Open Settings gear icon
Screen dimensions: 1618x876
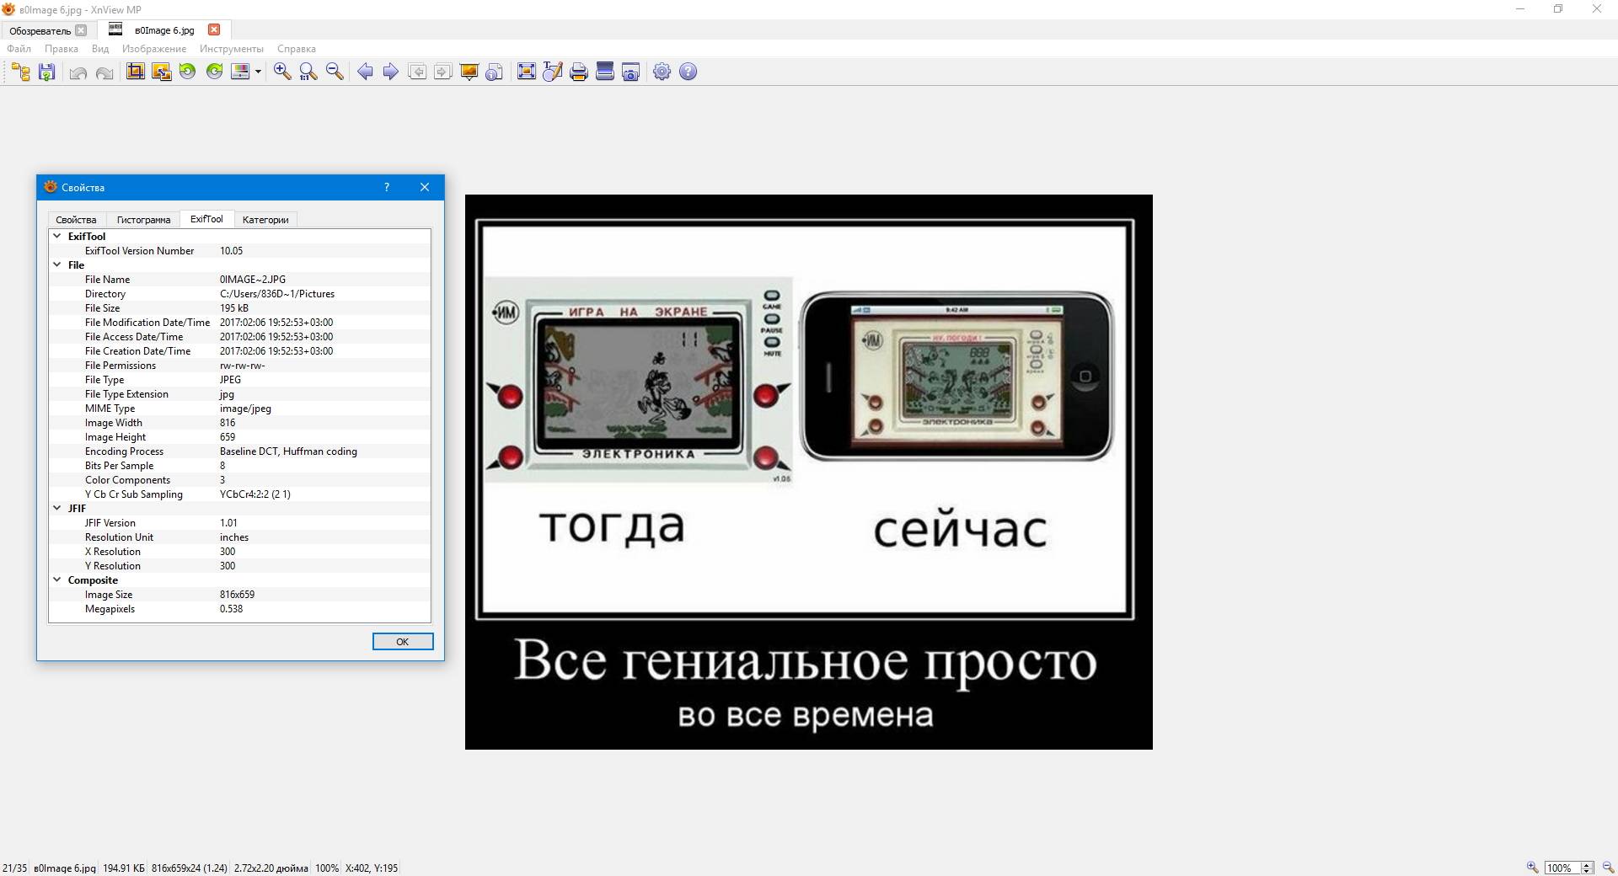[x=662, y=72]
